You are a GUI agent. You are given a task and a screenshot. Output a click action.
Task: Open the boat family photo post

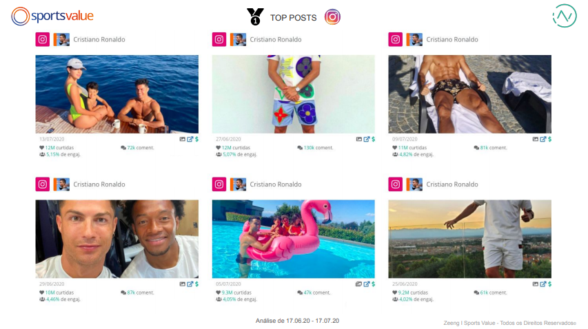point(116,94)
